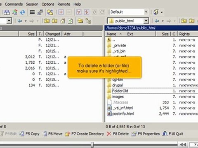Open the terminal console icon
Viewport: 198px width, 148px height.
coord(32,12)
